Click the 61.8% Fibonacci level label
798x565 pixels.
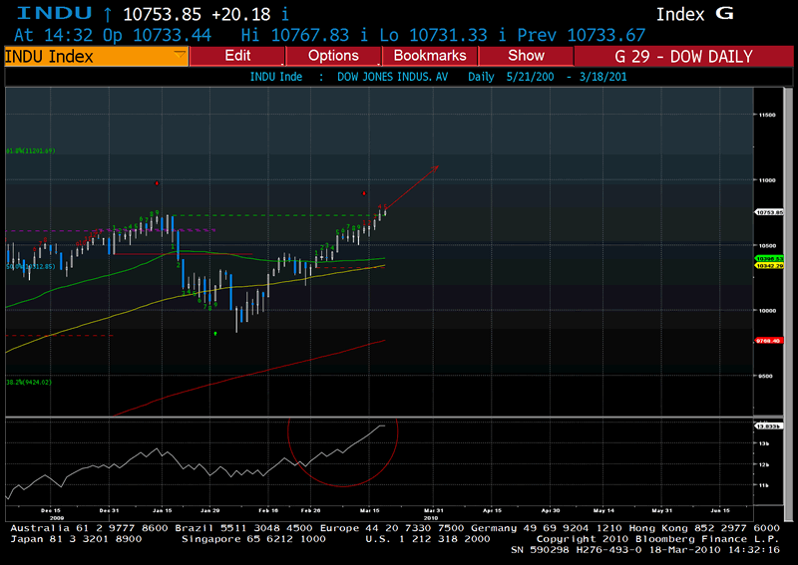(x=30, y=150)
